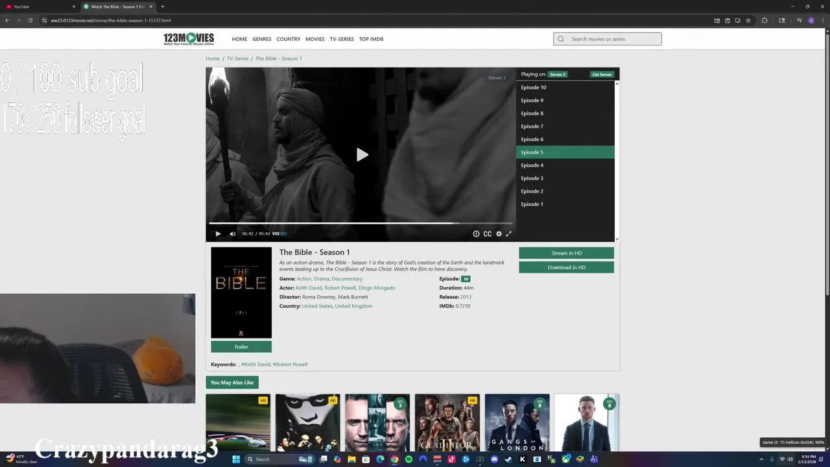The height and width of the screenshot is (467, 830).
Task: Select Episode 7 in the episode list
Action: (565, 126)
